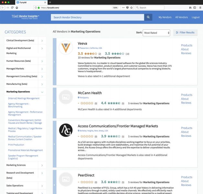The height and width of the screenshot is (194, 203).
Task: Go to browser home icon
Action: pyautogui.click(x=17, y=7)
